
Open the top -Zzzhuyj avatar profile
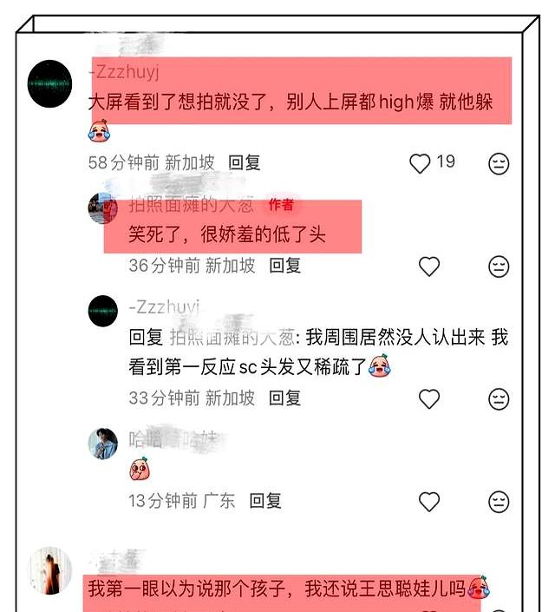[50, 84]
